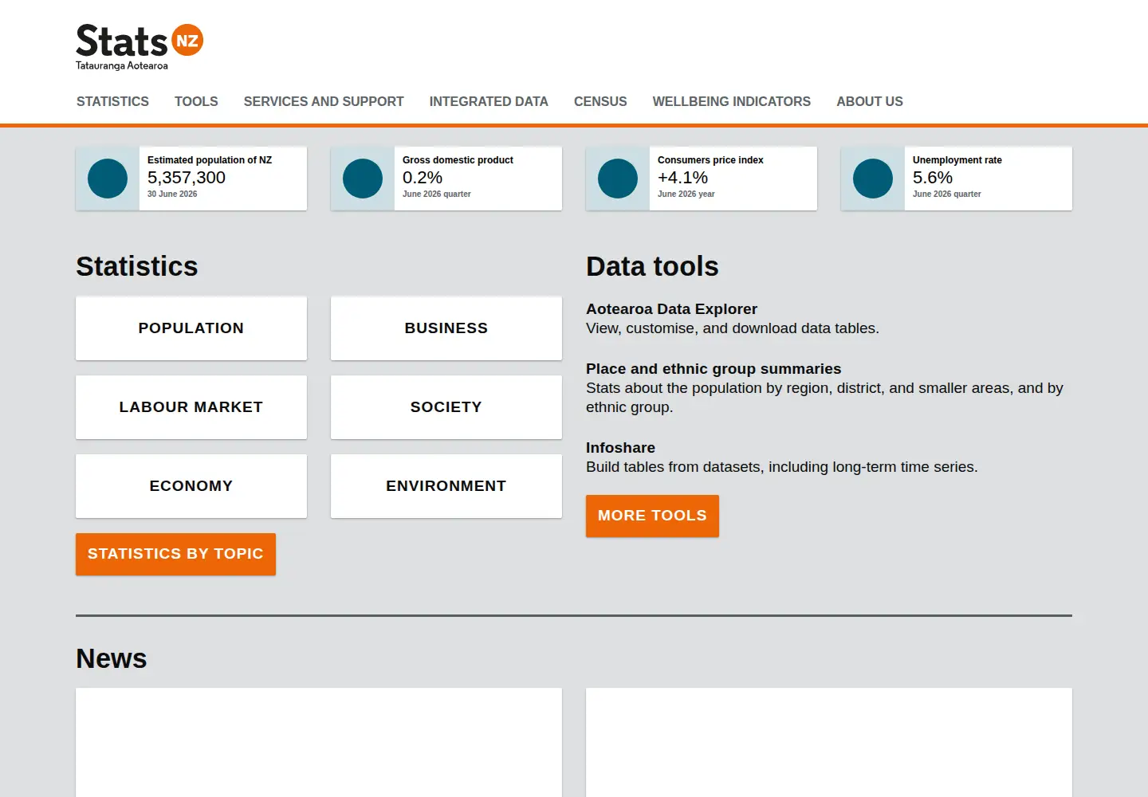Open the SERVICES AND SUPPORT menu

point(324,101)
